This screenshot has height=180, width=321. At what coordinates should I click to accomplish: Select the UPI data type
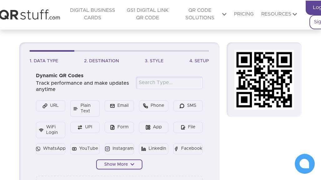85,127
